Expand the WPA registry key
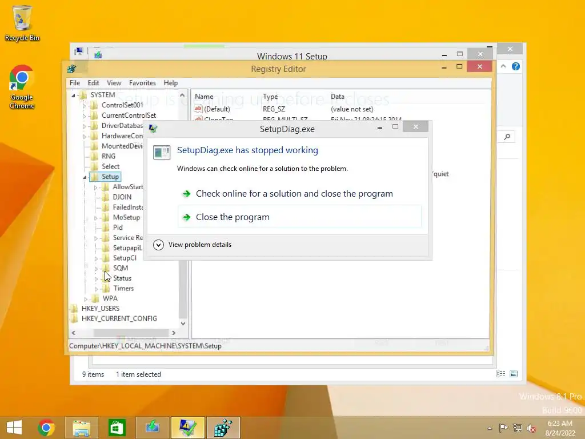 click(x=86, y=299)
